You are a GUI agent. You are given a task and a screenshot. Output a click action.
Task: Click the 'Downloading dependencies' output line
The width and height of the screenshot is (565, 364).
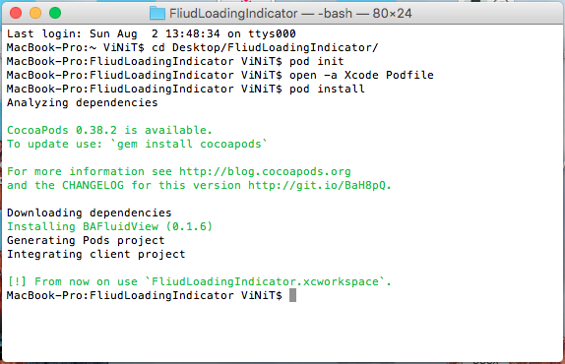(89, 212)
